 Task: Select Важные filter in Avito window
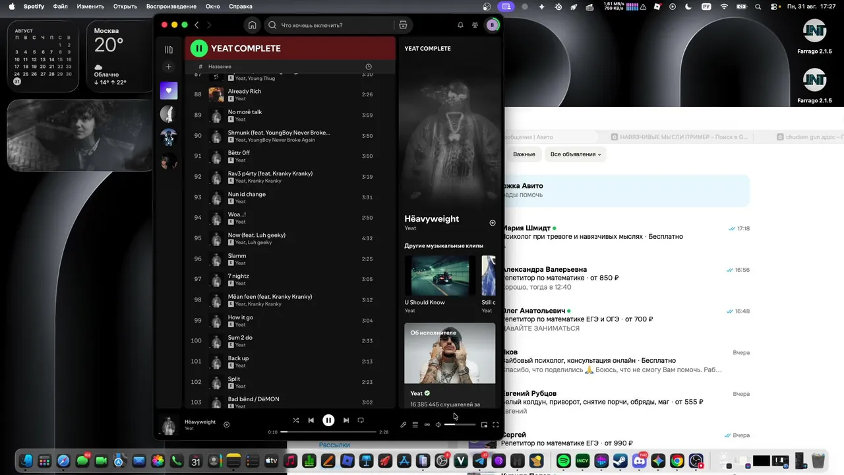pos(524,154)
